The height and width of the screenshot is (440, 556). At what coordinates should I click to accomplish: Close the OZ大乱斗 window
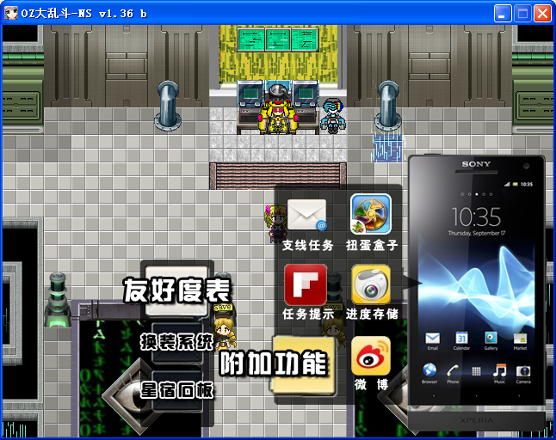542,14
